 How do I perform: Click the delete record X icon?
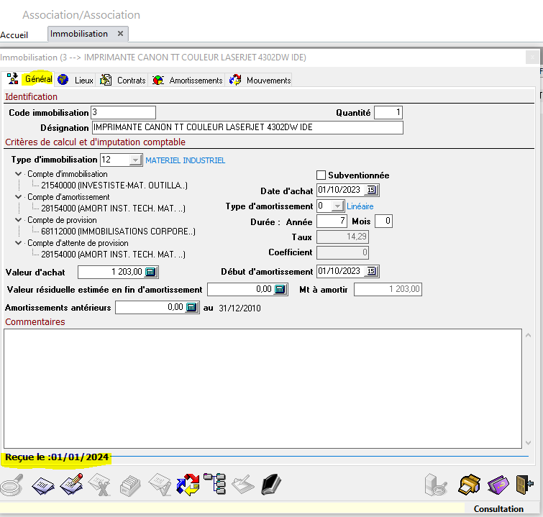pos(100,485)
